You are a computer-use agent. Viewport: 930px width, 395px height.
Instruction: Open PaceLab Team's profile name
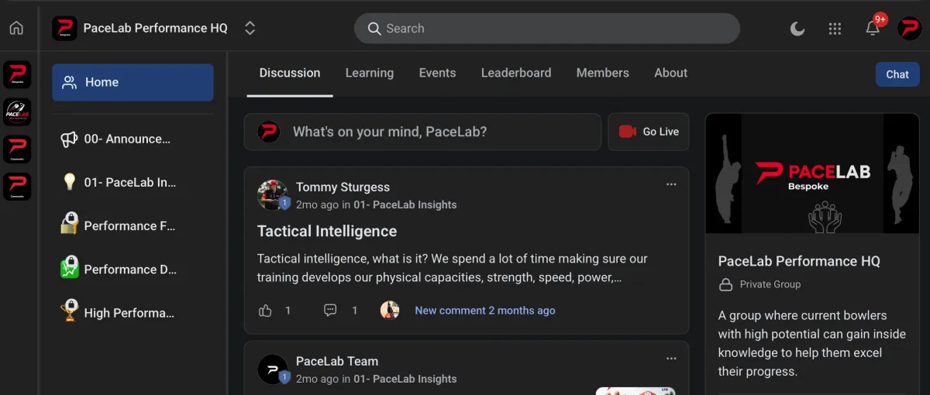point(337,361)
